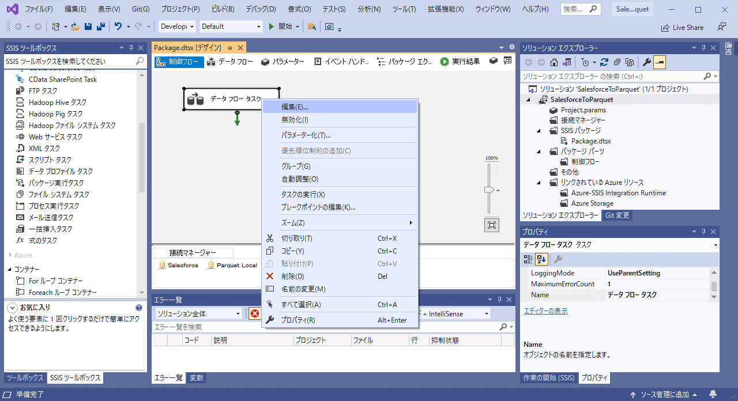Viewport: 738px width, 401px height.
Task: Expand the Azure toolbox group
Action: [10, 255]
